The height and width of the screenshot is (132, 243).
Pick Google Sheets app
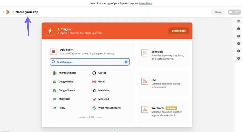click(67, 90)
